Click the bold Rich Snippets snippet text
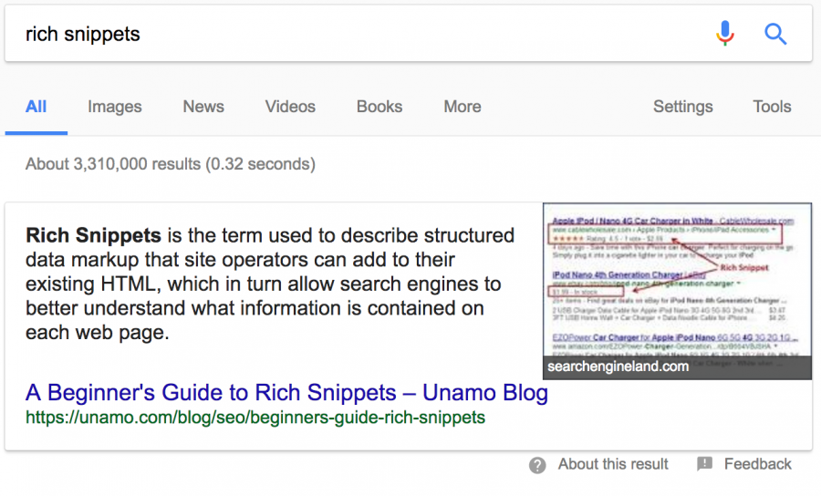821x496 pixels. 93,235
